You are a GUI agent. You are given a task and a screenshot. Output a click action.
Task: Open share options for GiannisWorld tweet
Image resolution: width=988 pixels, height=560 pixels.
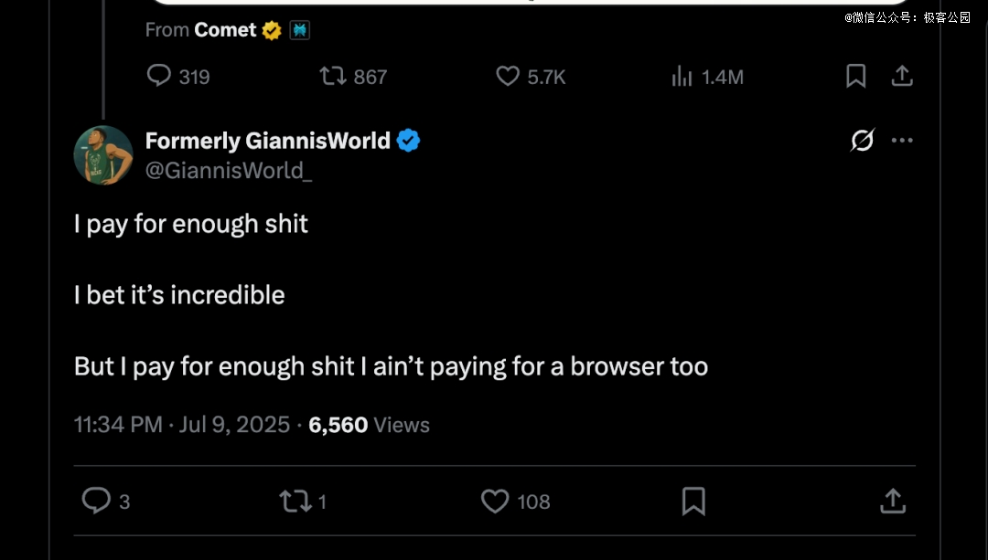click(x=893, y=501)
